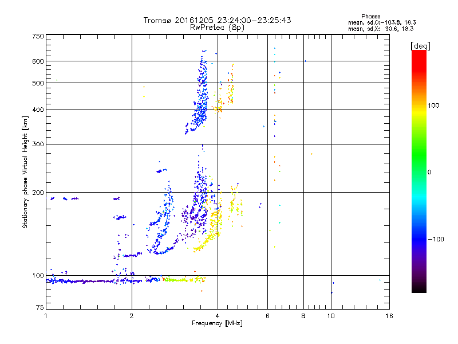Image resolution: width=458 pixels, height=344 pixels.
Task: Click the x-axis tick label '6'
Action: click(267, 316)
